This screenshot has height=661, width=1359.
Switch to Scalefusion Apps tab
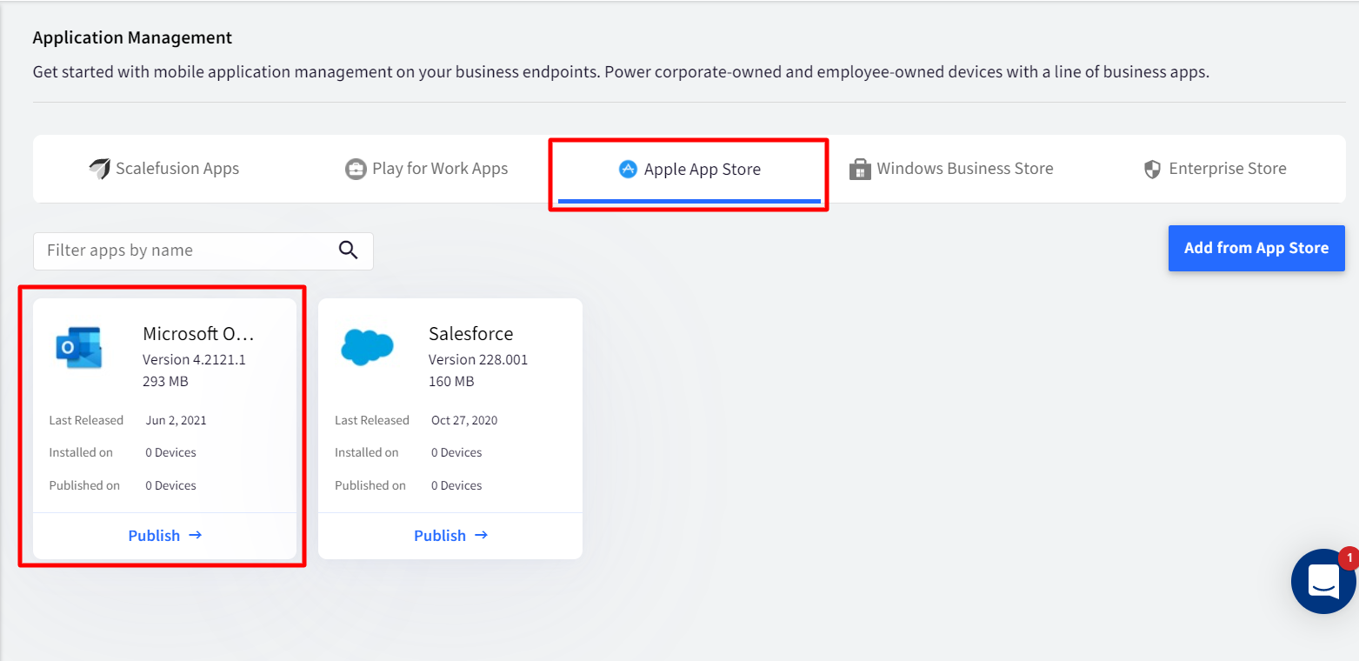(164, 169)
